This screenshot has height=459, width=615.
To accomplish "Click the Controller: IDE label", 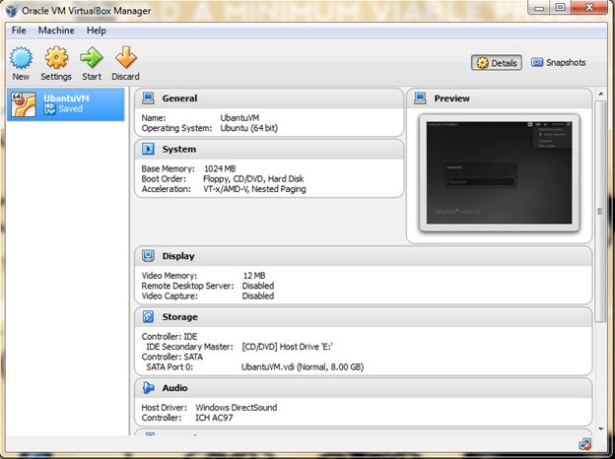I will click(x=170, y=337).
